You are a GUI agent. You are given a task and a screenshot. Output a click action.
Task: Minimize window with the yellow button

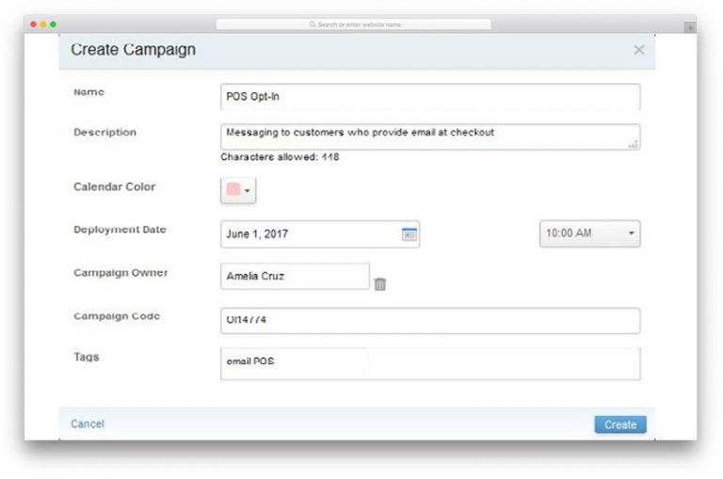click(x=43, y=24)
